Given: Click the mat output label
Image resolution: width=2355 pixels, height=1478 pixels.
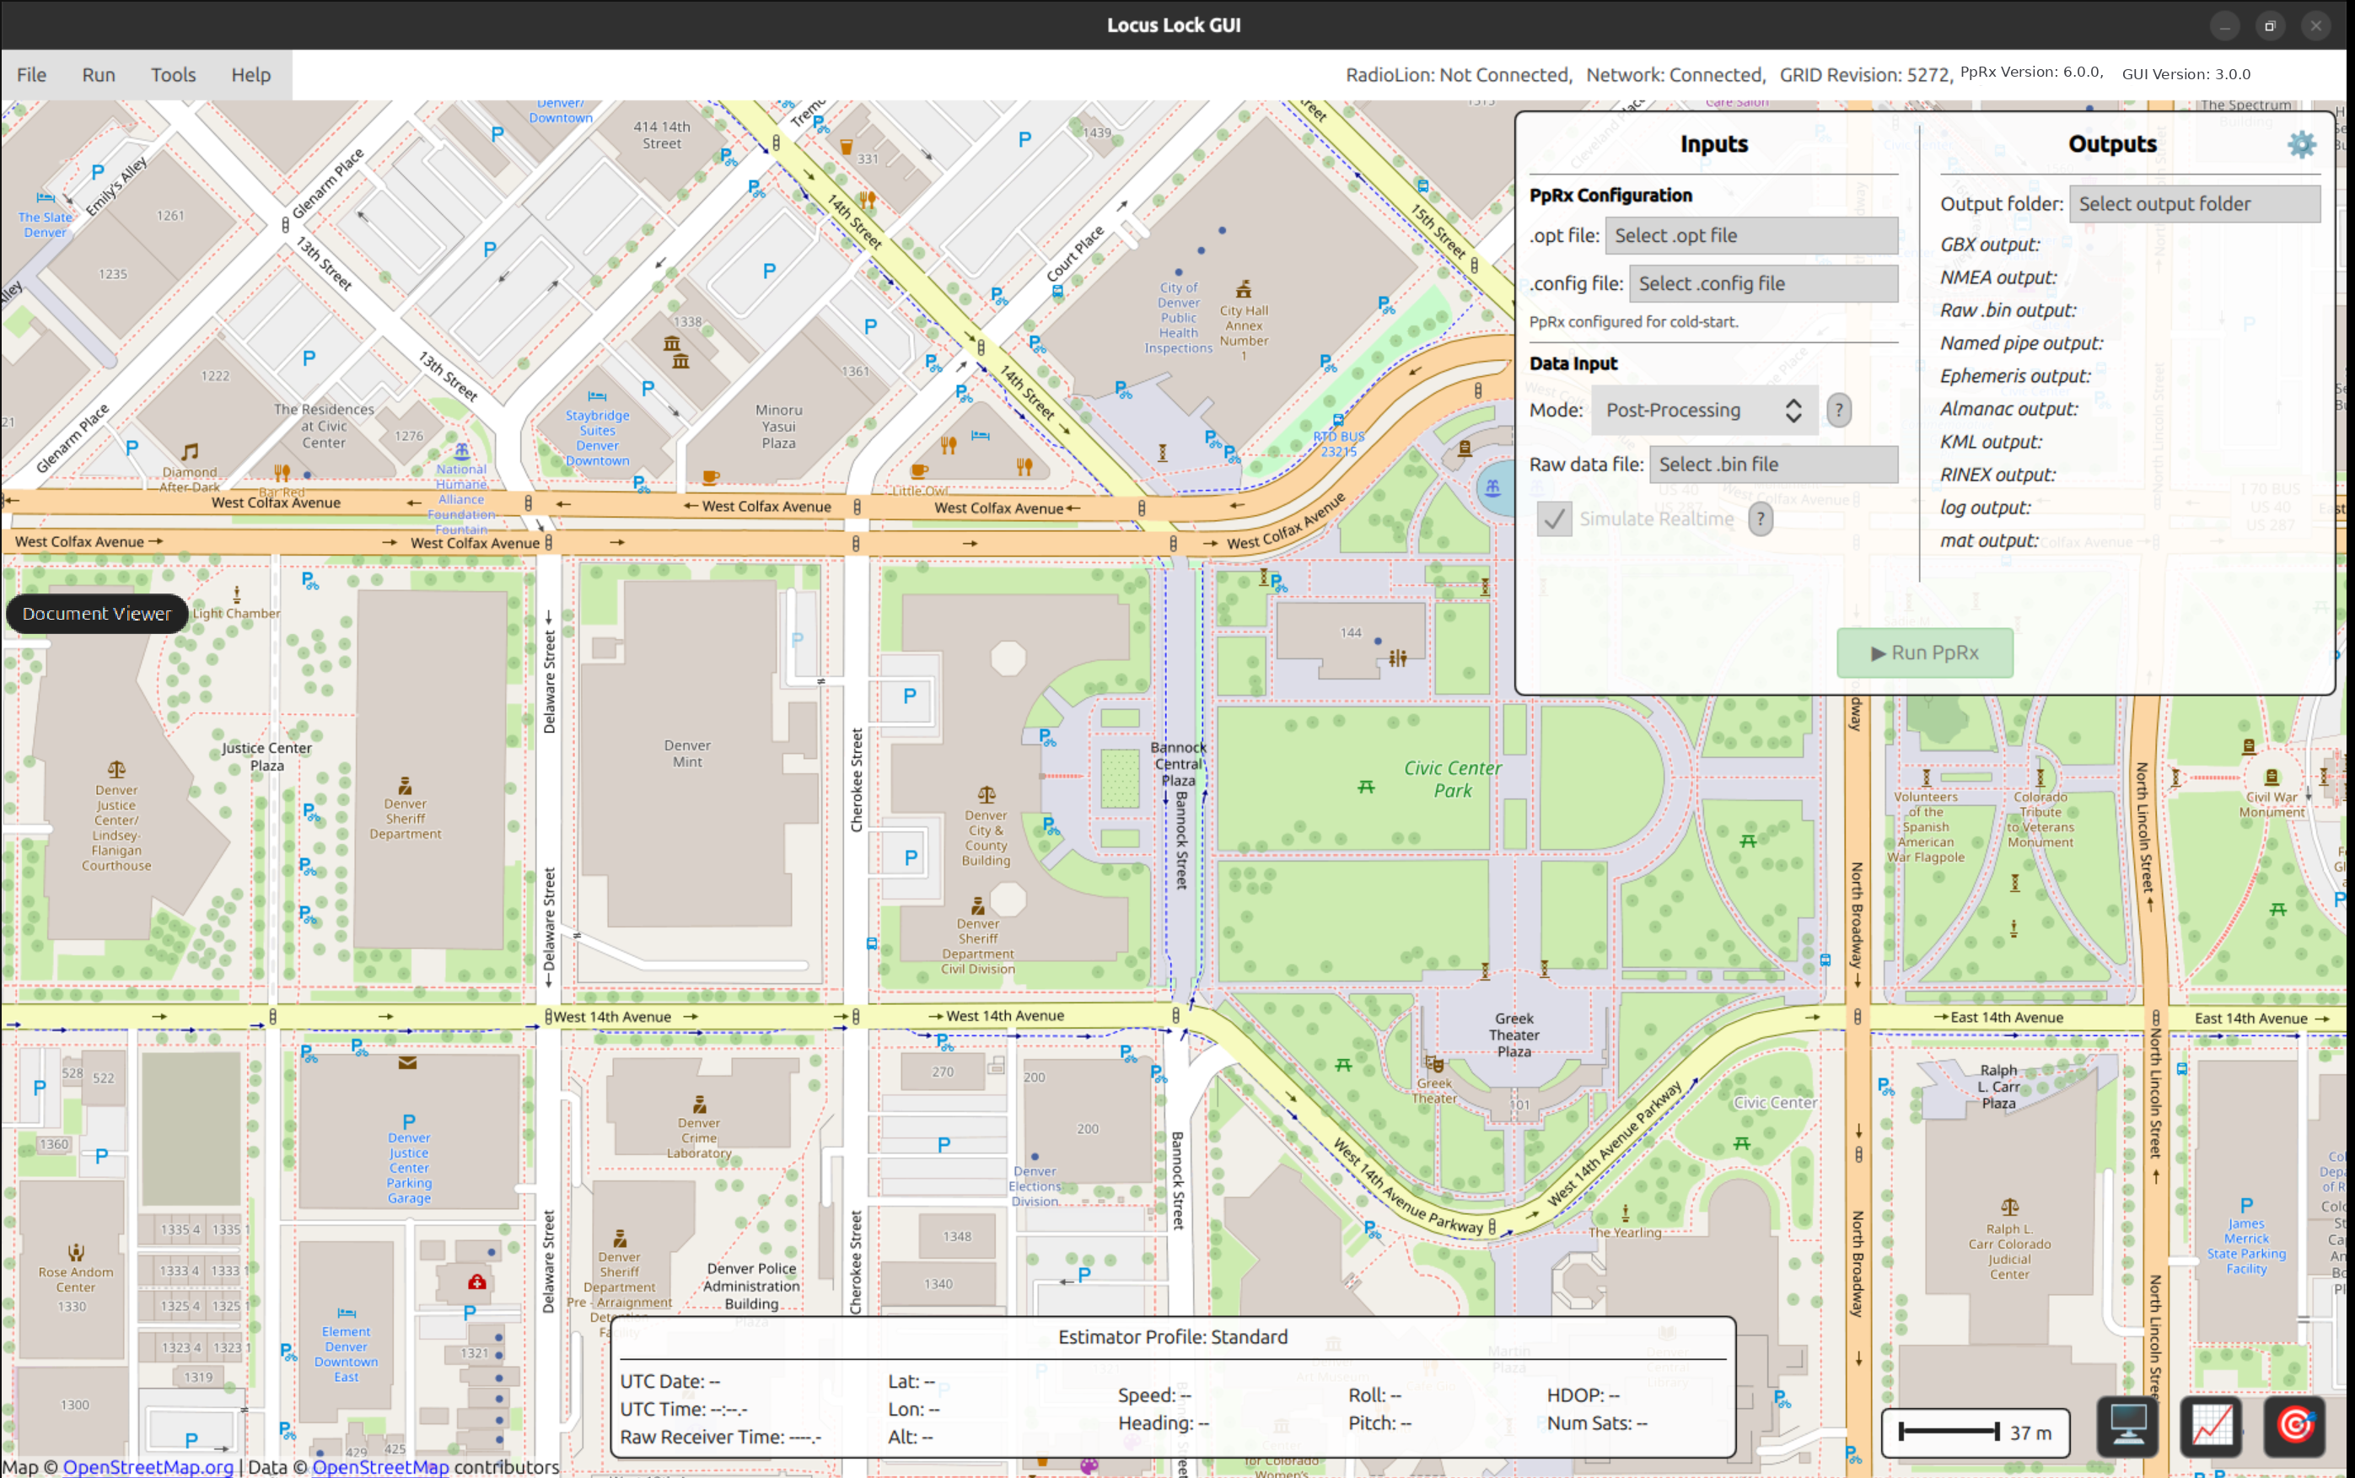Looking at the screenshot, I should [x=1989, y=540].
